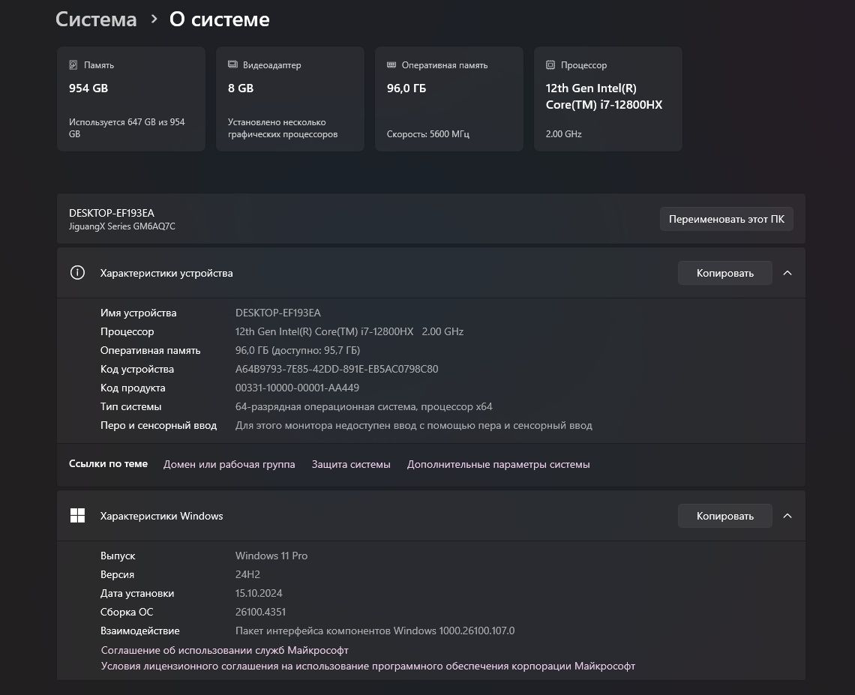Open Домен или рабочая группа link
The height and width of the screenshot is (695, 855).
(229, 464)
